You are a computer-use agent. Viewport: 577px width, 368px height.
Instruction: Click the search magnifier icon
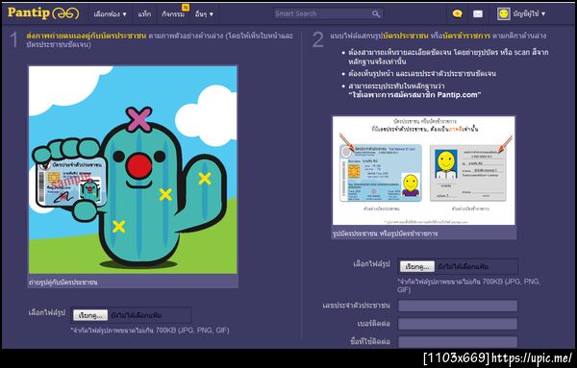click(x=376, y=13)
